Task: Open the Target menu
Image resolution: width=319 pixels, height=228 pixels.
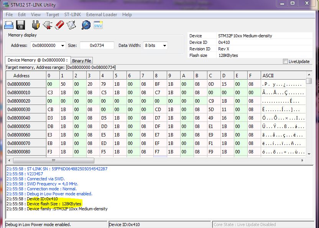Action: point(53,15)
